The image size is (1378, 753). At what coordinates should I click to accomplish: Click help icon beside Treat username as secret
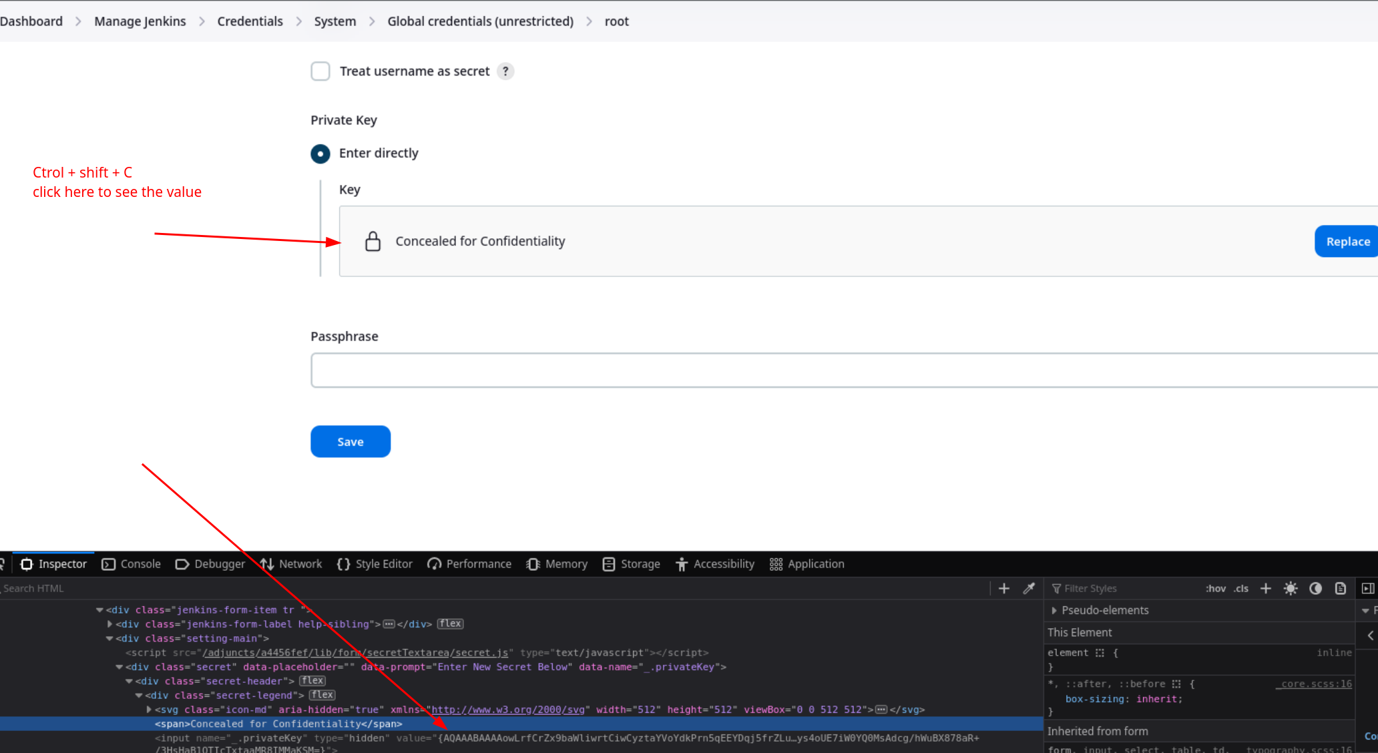(x=505, y=71)
